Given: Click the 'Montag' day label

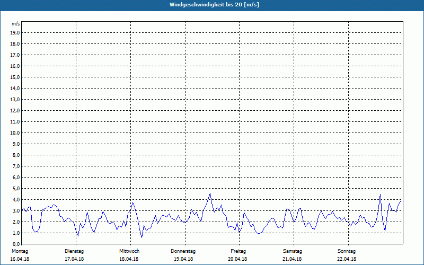Looking at the screenshot, I should click(20, 251).
